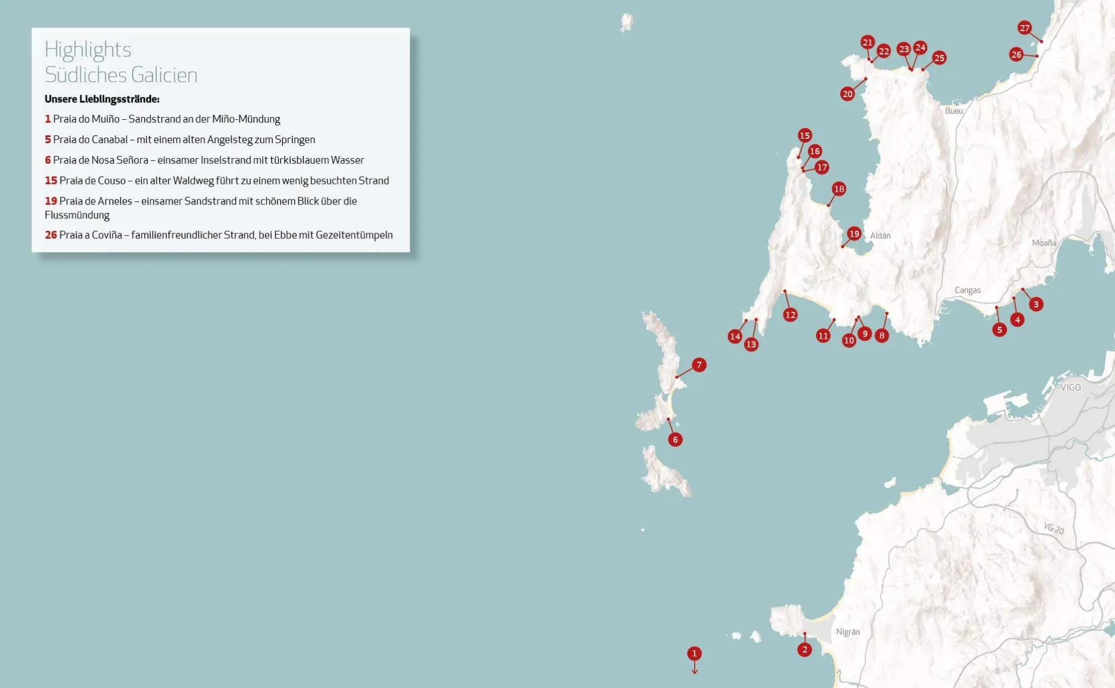Select marker 6 on the island
The image size is (1115, 688).
pos(675,440)
